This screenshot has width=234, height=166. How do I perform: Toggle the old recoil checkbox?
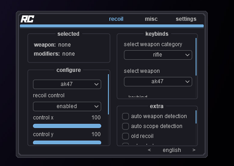coord(126,136)
